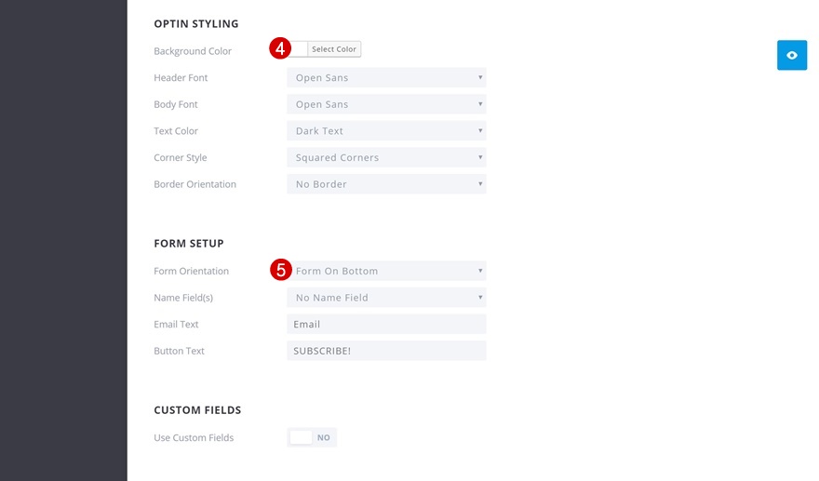Screen dimensions: 819x481
Task: Focus the Email Text input field
Action: (x=386, y=325)
